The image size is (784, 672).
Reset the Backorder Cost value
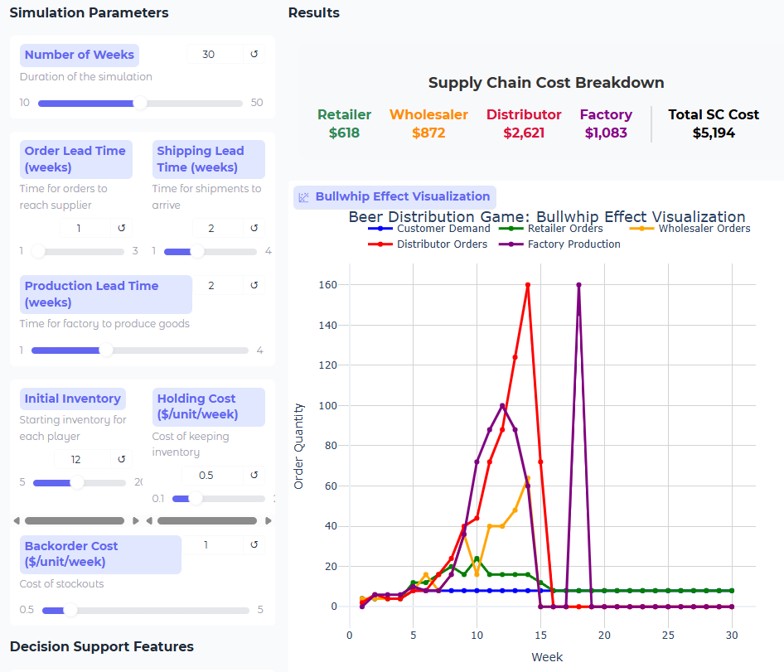tap(254, 544)
